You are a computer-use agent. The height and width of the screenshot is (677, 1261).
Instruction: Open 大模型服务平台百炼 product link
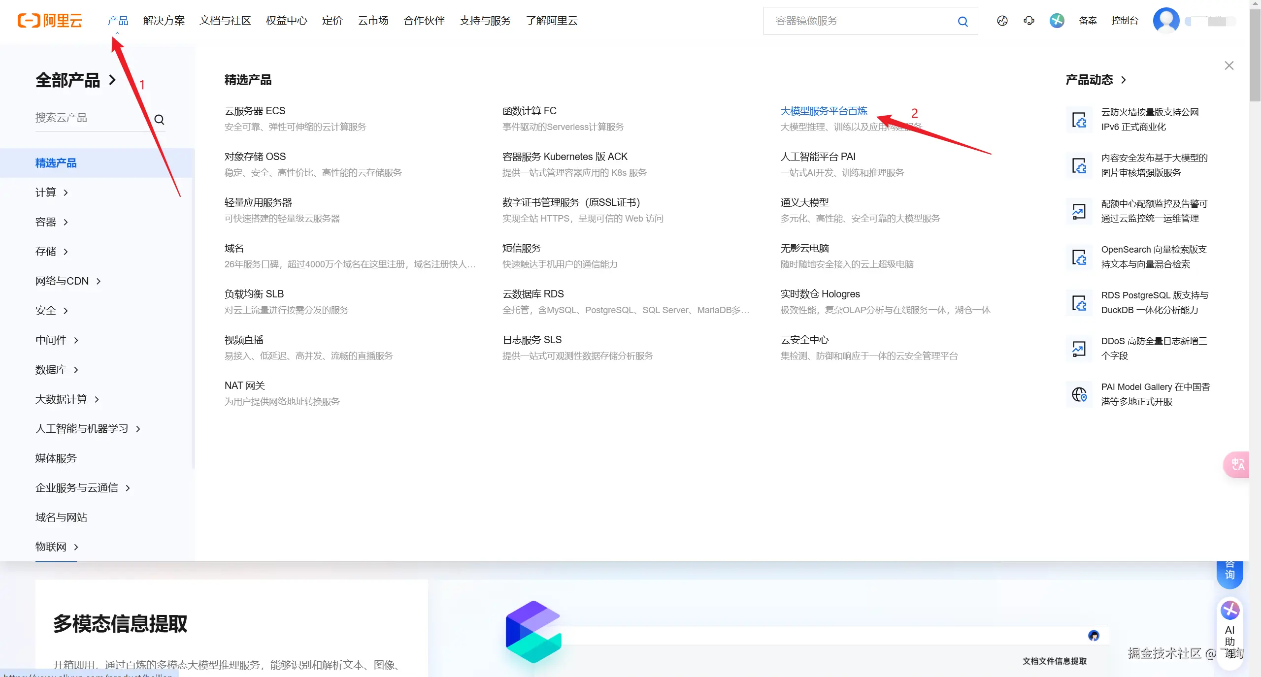(x=824, y=111)
